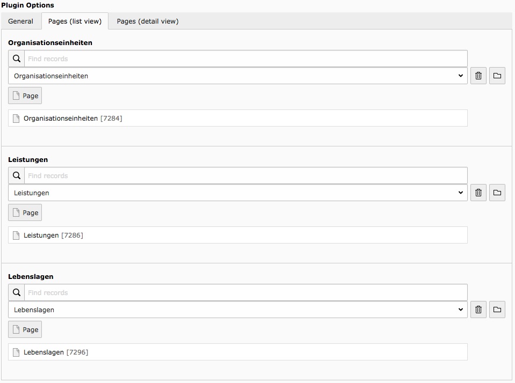Open the Leistungen select box
Image resolution: width=515 pixels, height=383 pixels.
(x=238, y=193)
